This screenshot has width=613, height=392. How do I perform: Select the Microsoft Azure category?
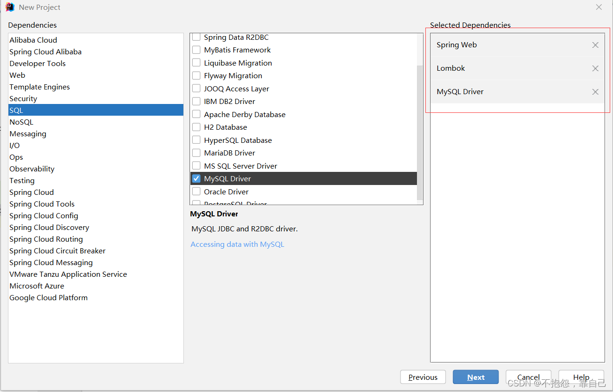96,286
